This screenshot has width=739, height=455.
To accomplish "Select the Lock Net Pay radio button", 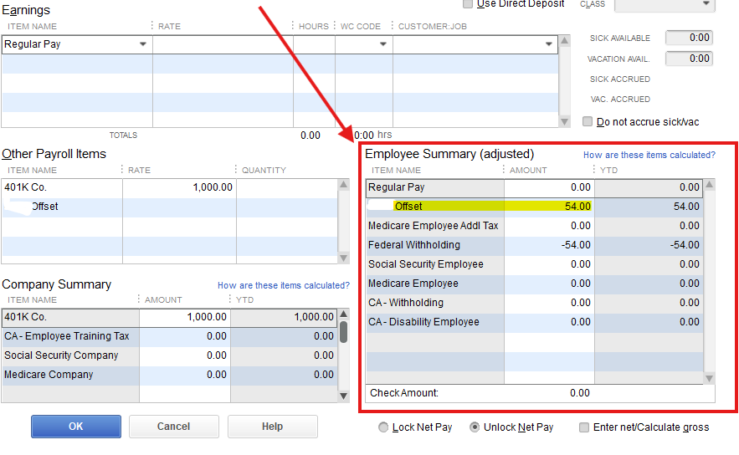I will 383,427.
